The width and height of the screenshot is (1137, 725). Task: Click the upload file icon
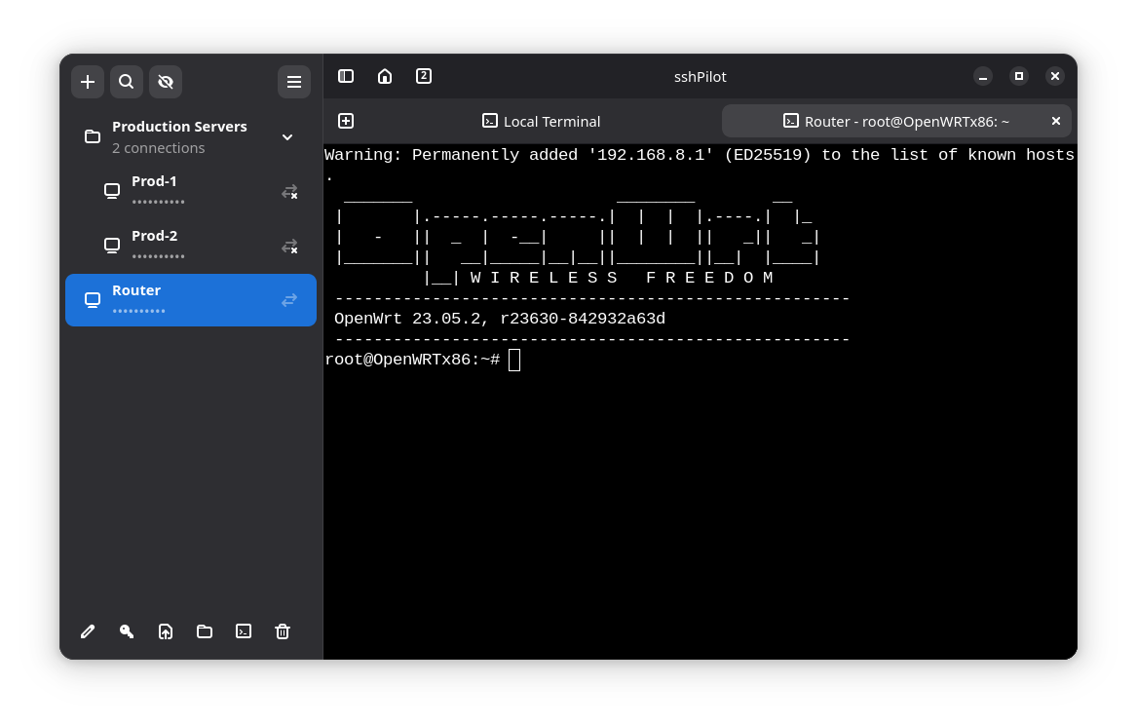click(166, 631)
